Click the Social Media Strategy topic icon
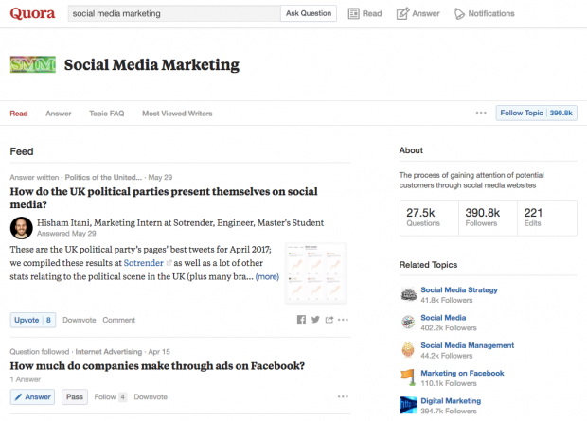Image resolution: width=587 pixels, height=421 pixels. pyautogui.click(x=408, y=294)
